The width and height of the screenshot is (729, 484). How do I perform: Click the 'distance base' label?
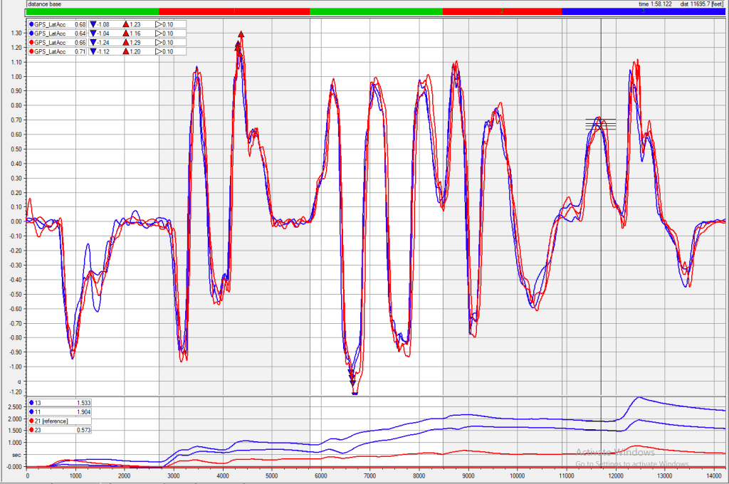[x=44, y=4]
